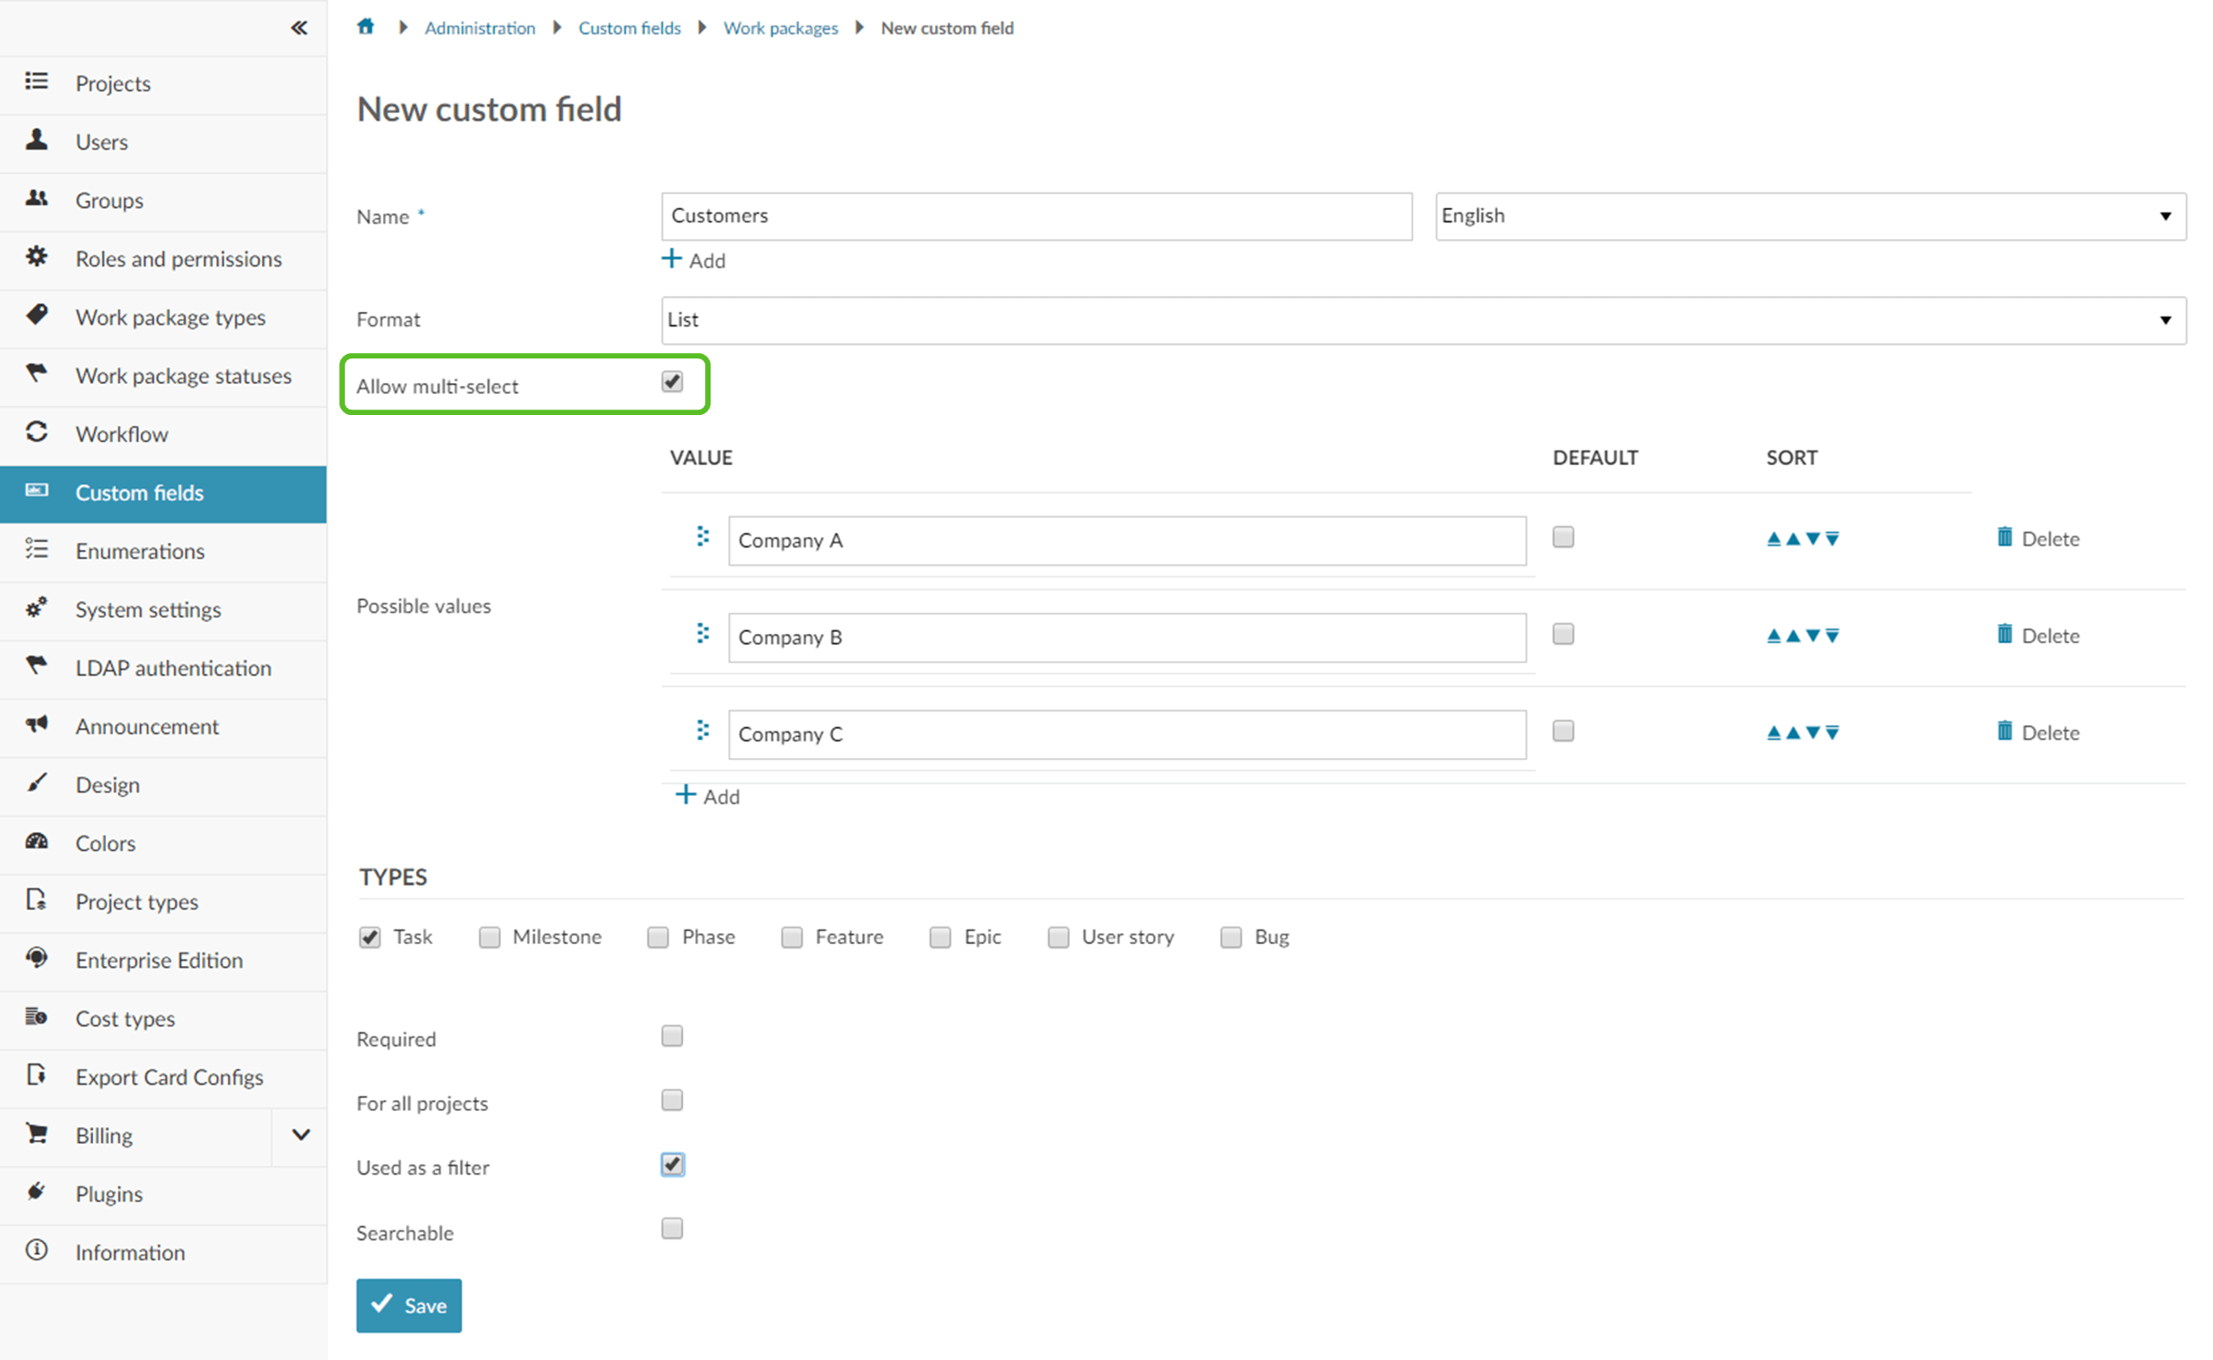Click Add new possible value
Image resolution: width=2213 pixels, height=1360 pixels.
pos(710,795)
